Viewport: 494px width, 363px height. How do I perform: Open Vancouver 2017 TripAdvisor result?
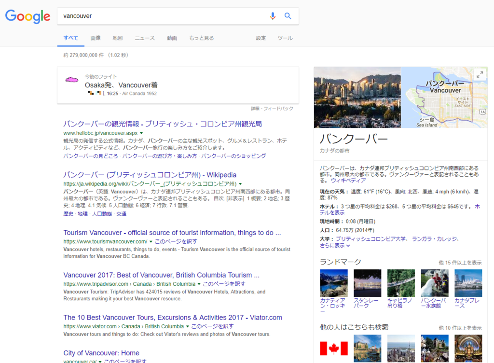pyautogui.click(x=162, y=275)
